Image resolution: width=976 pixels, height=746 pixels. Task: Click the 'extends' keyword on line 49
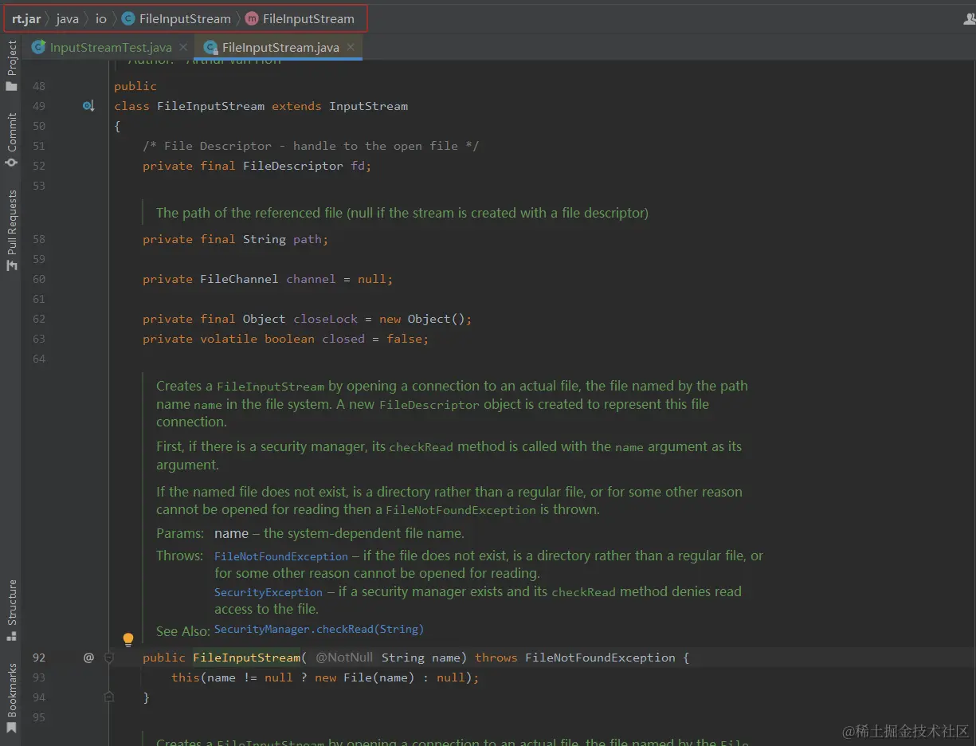(296, 106)
